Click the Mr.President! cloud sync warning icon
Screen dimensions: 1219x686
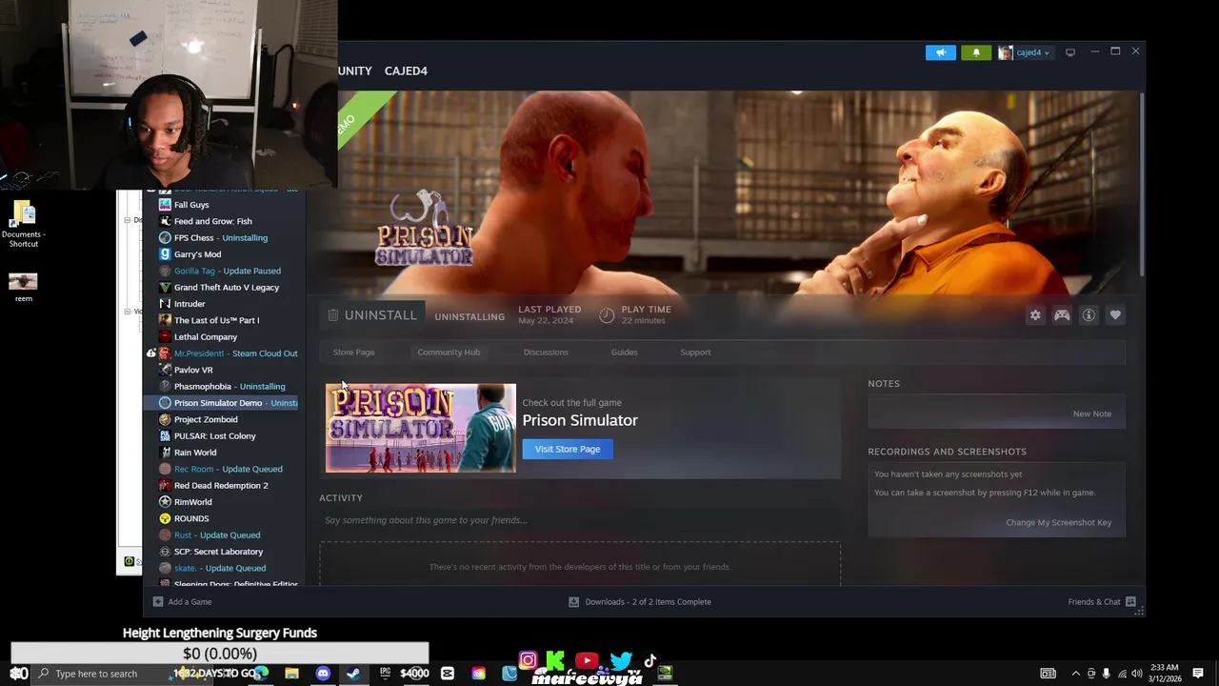[150, 353]
